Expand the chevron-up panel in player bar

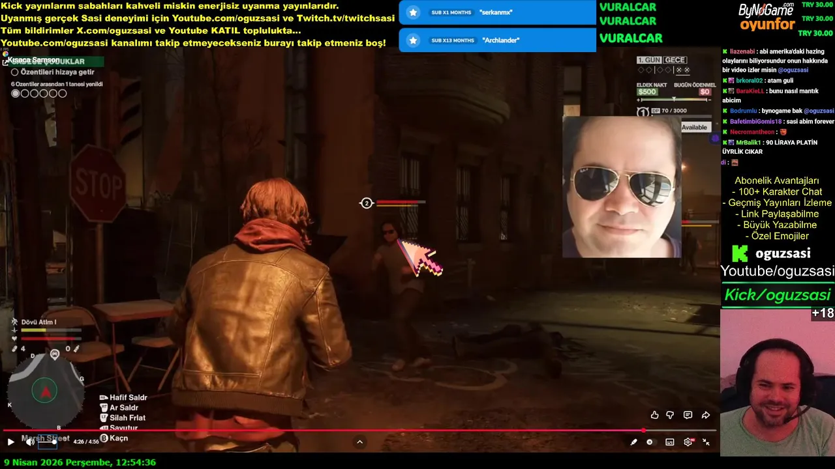(x=359, y=442)
